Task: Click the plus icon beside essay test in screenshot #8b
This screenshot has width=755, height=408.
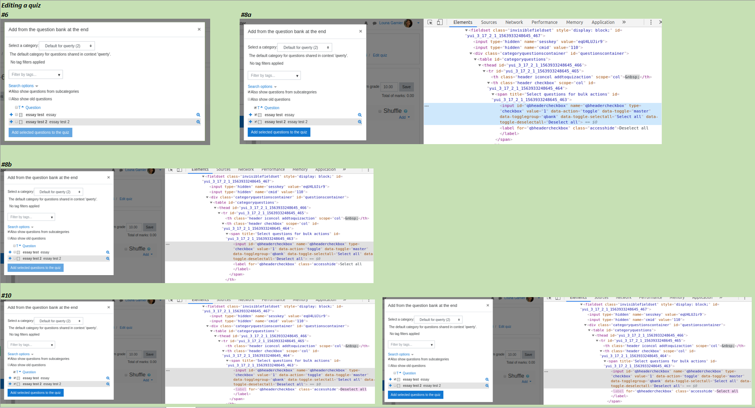Action: point(10,252)
